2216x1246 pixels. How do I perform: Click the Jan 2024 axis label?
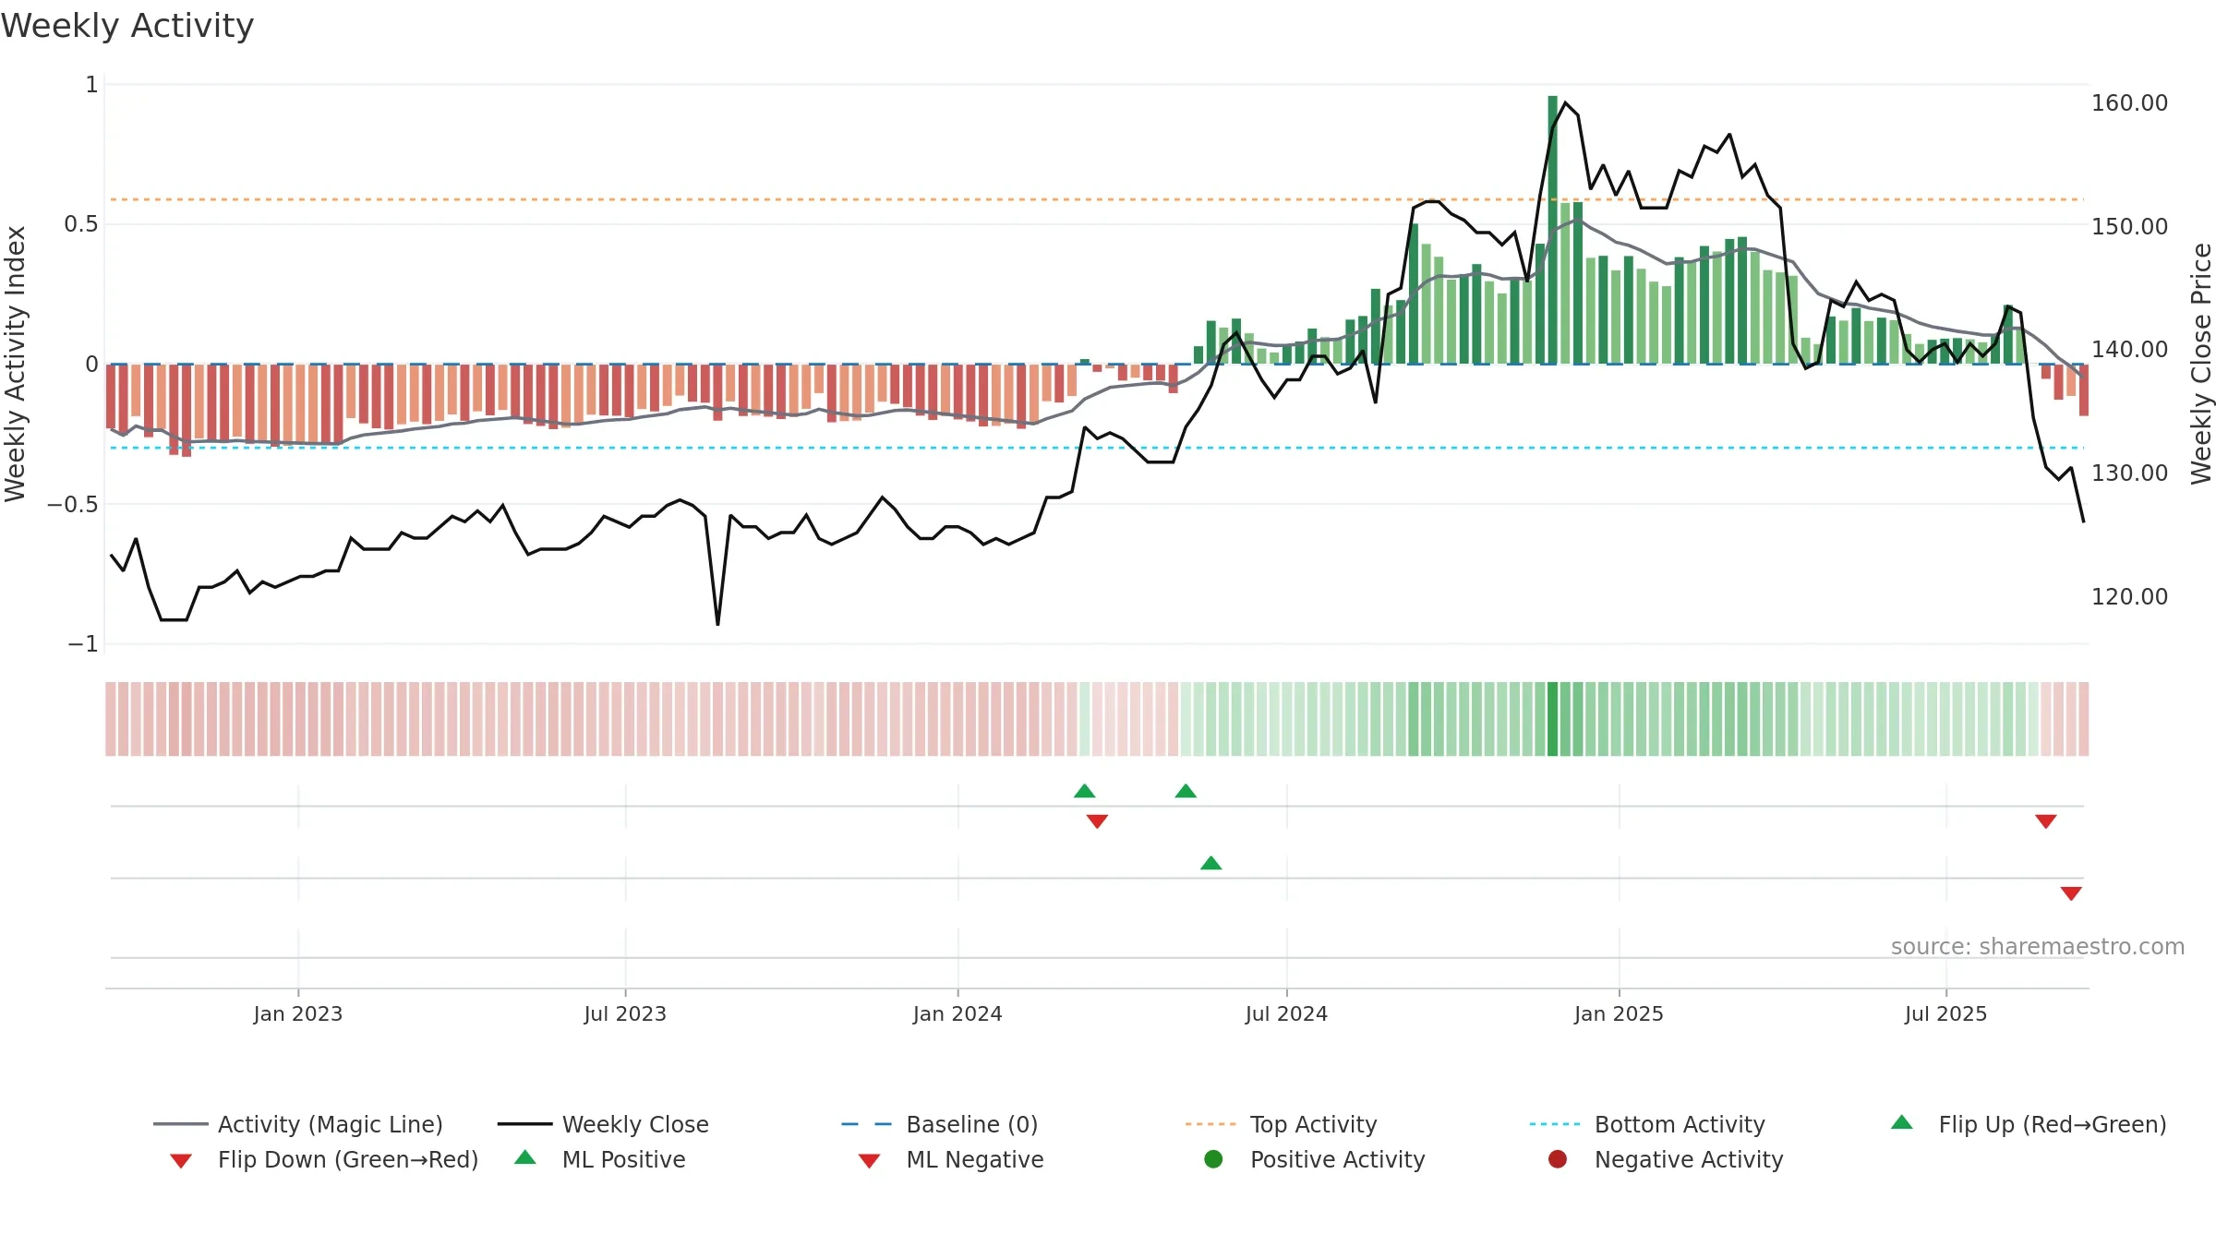(957, 1013)
